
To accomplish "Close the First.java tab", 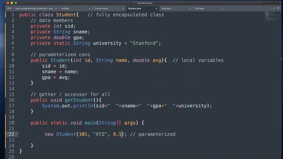I will click(223, 8).
